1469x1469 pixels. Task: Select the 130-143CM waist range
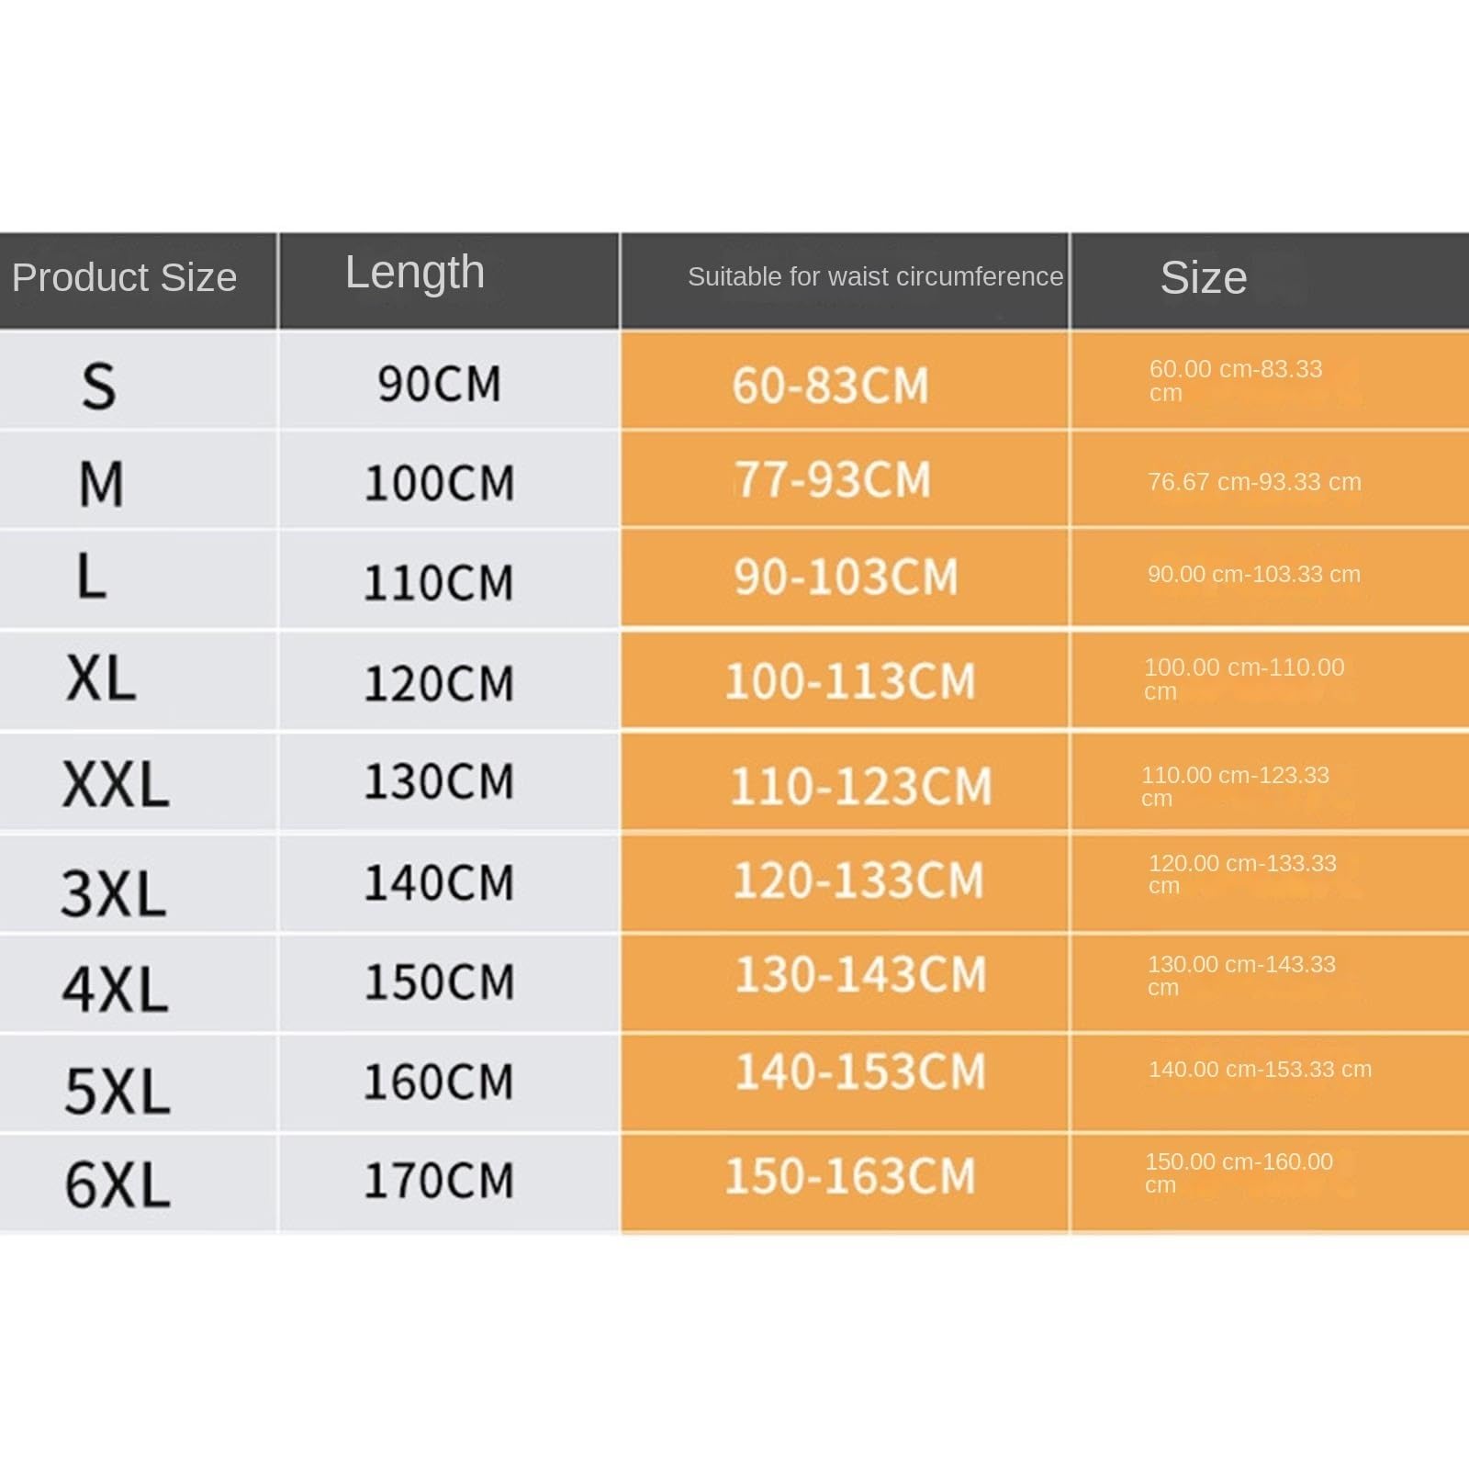coord(861,974)
